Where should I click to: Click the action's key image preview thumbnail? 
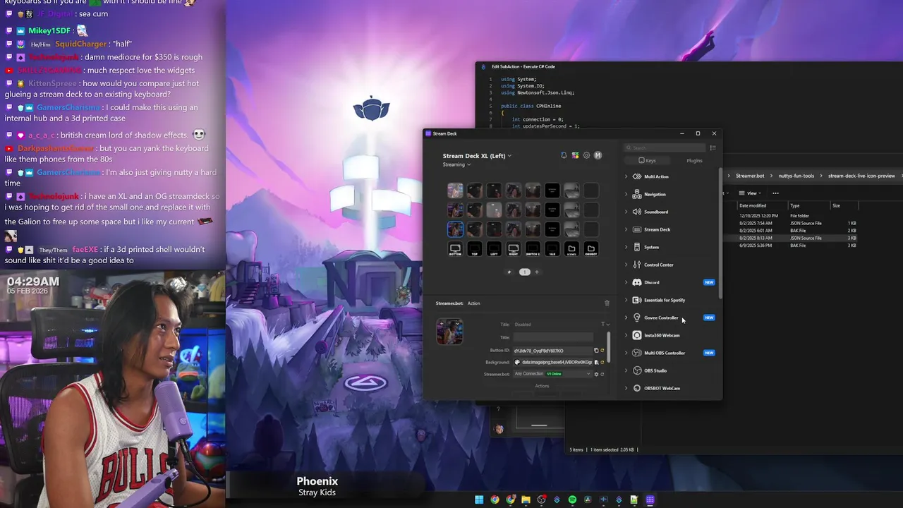click(x=449, y=332)
